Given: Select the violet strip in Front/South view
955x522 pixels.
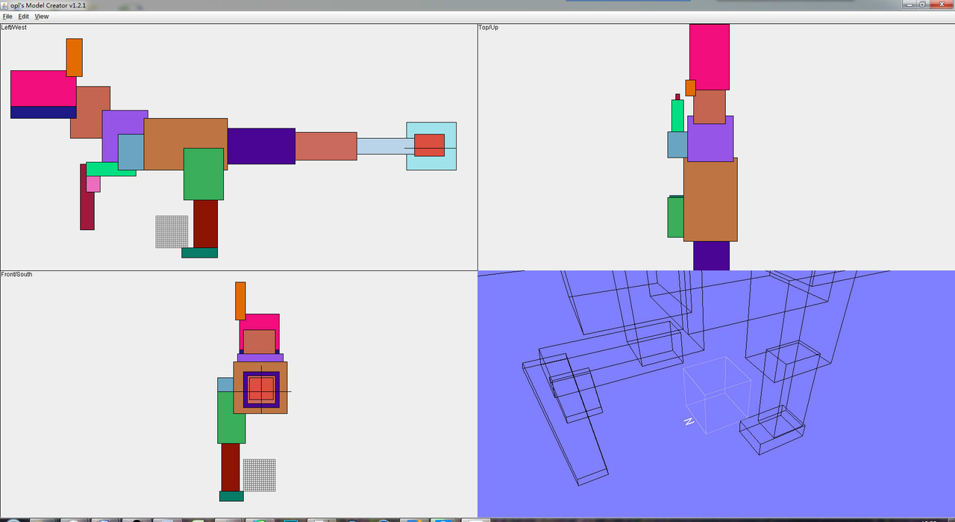Looking at the screenshot, I should [x=260, y=358].
